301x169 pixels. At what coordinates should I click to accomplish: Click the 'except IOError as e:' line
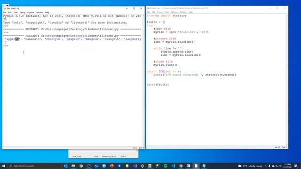164,71
